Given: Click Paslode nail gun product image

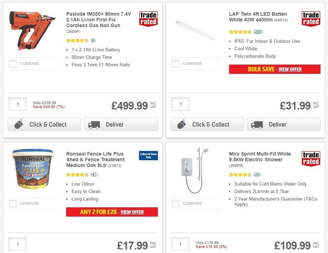Looking at the screenshot, I should pyautogui.click(x=32, y=30).
